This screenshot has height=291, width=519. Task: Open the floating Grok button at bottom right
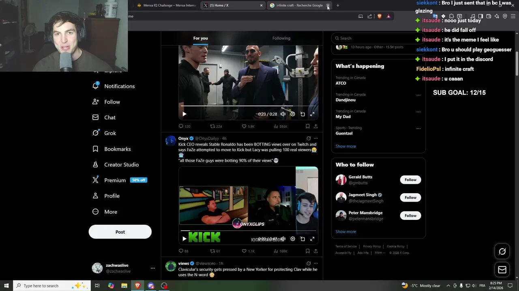tap(502, 251)
